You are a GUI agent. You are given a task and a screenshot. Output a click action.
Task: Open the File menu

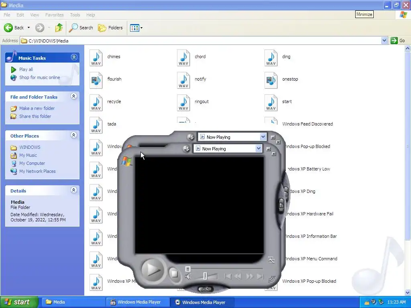7,15
